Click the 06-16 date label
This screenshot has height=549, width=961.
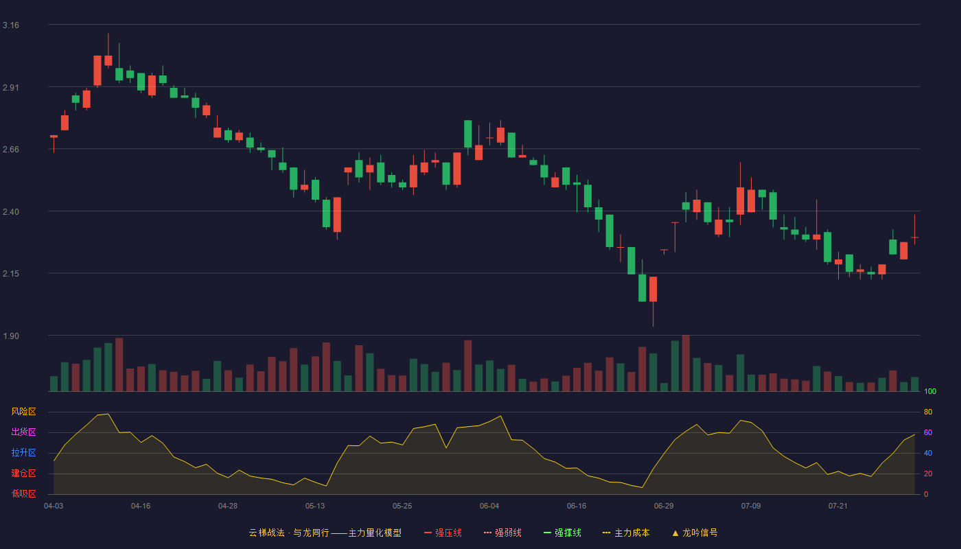tap(577, 506)
